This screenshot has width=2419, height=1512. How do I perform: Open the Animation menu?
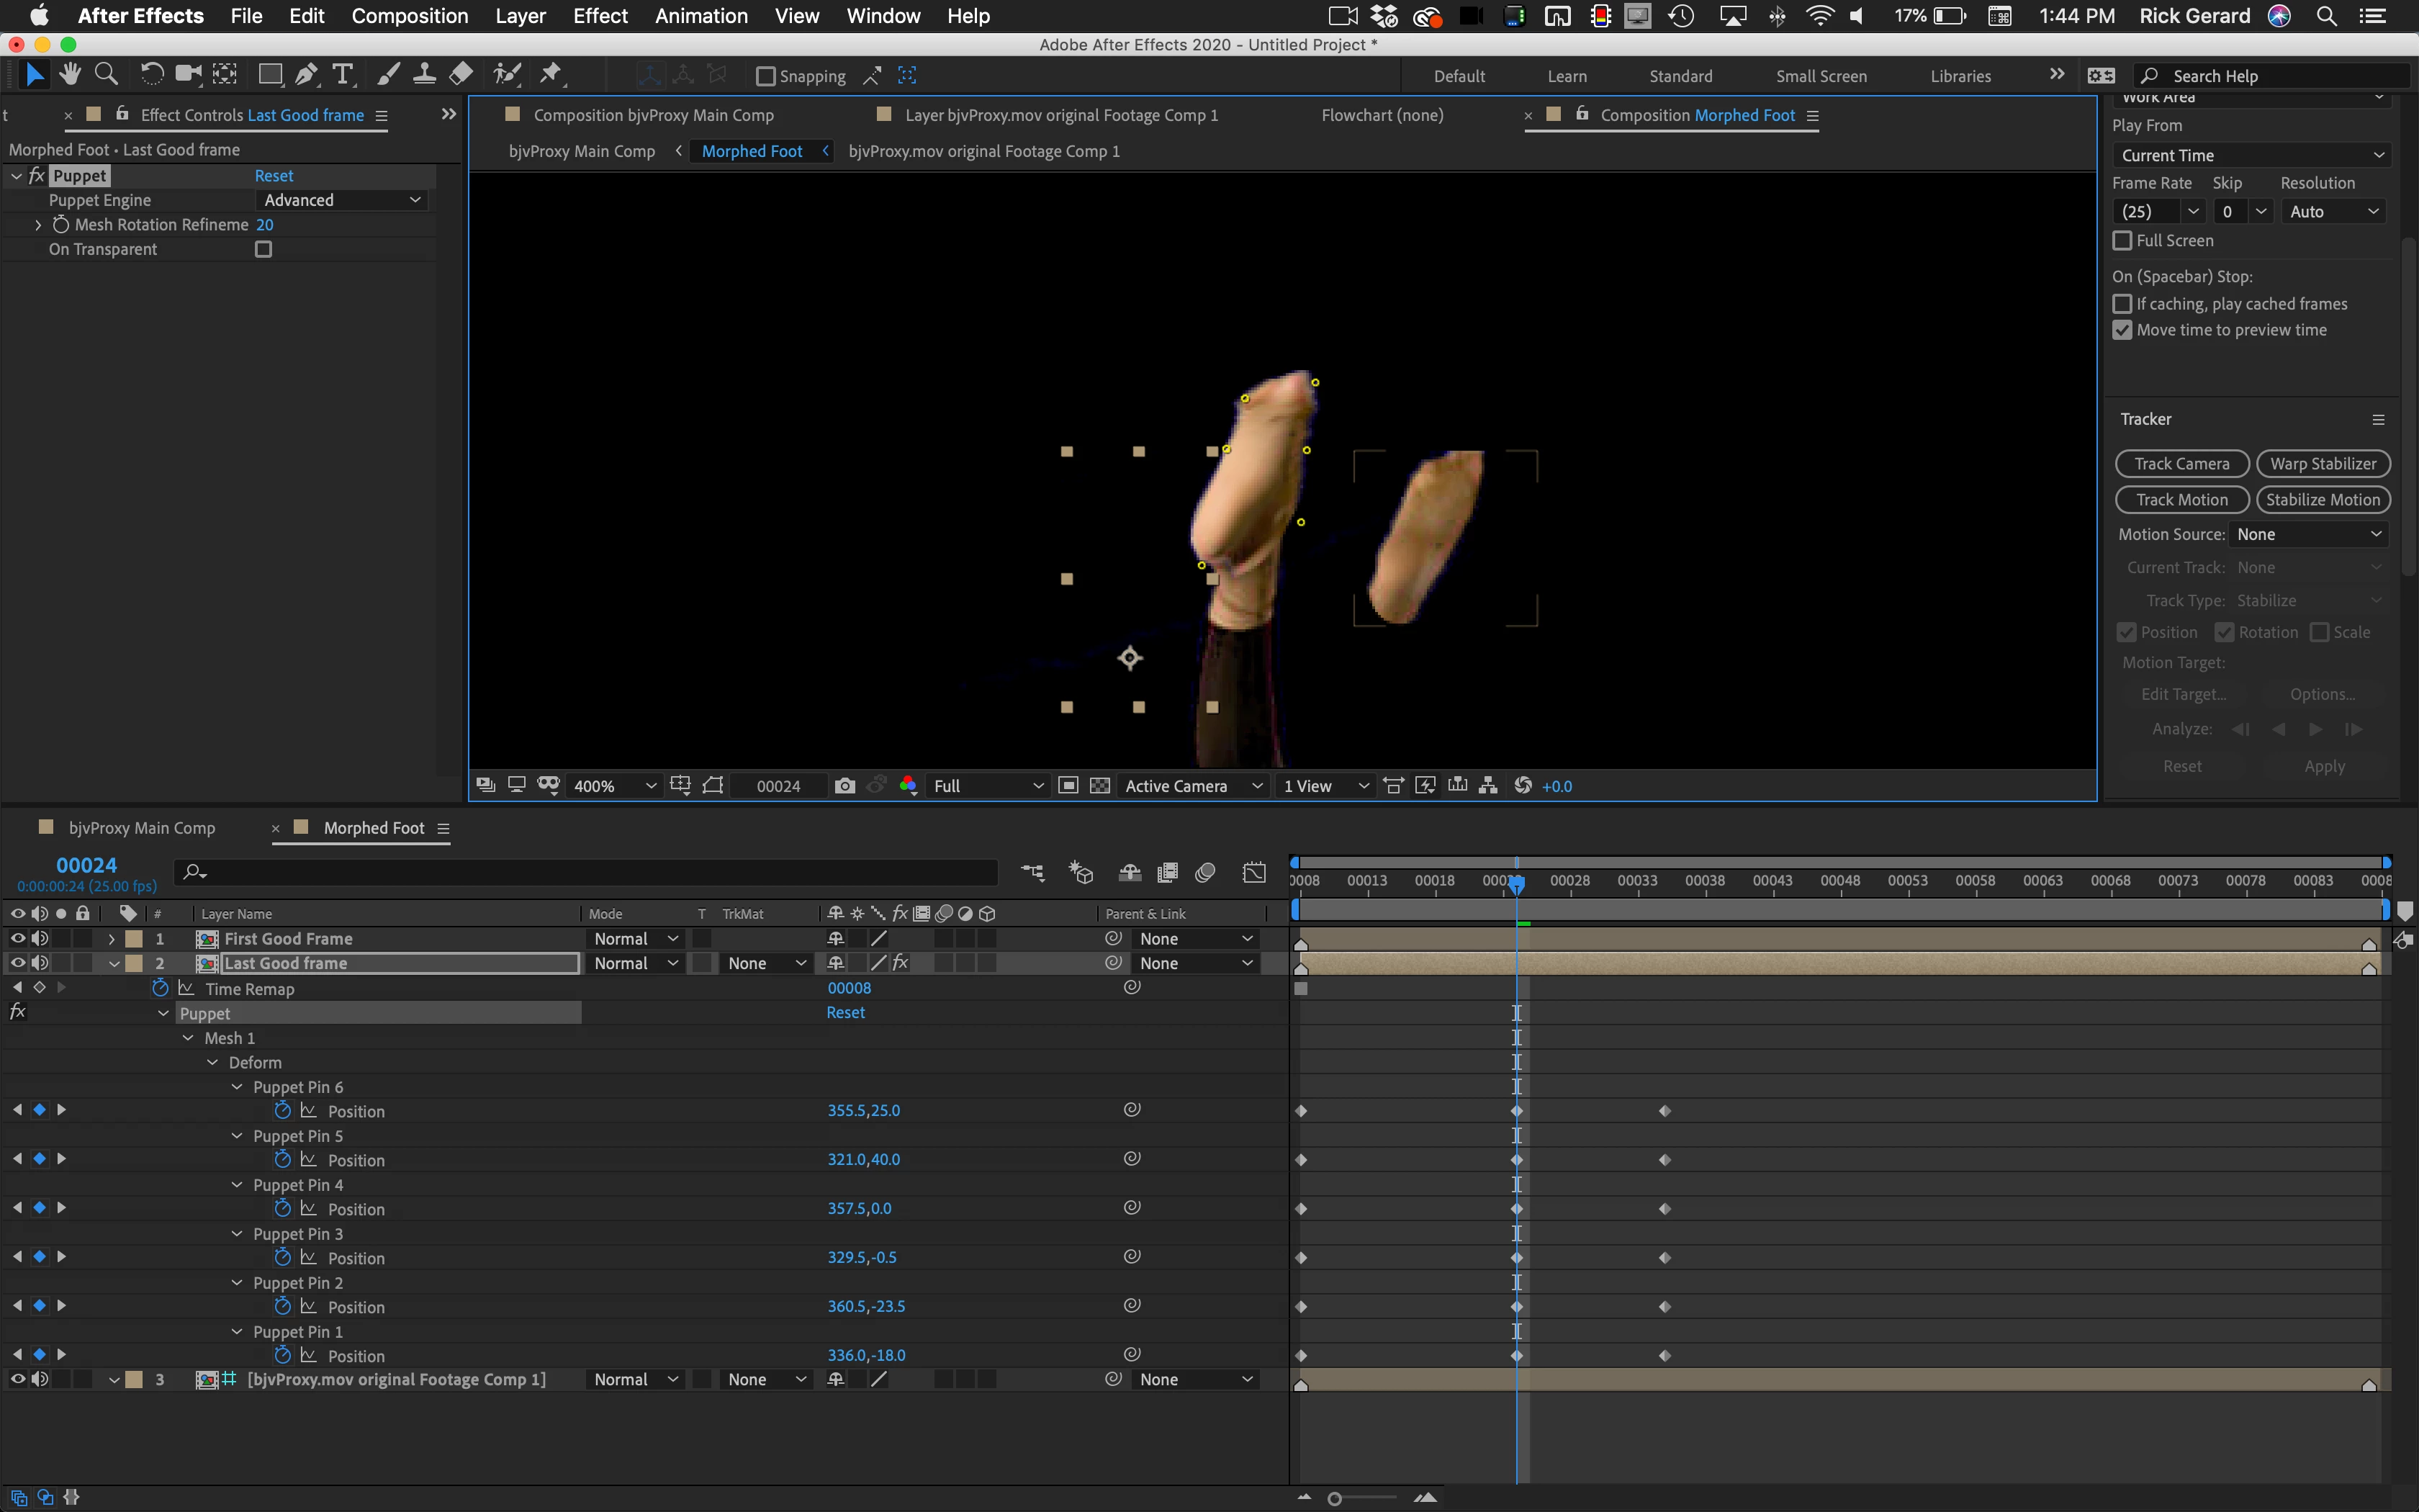(x=701, y=16)
